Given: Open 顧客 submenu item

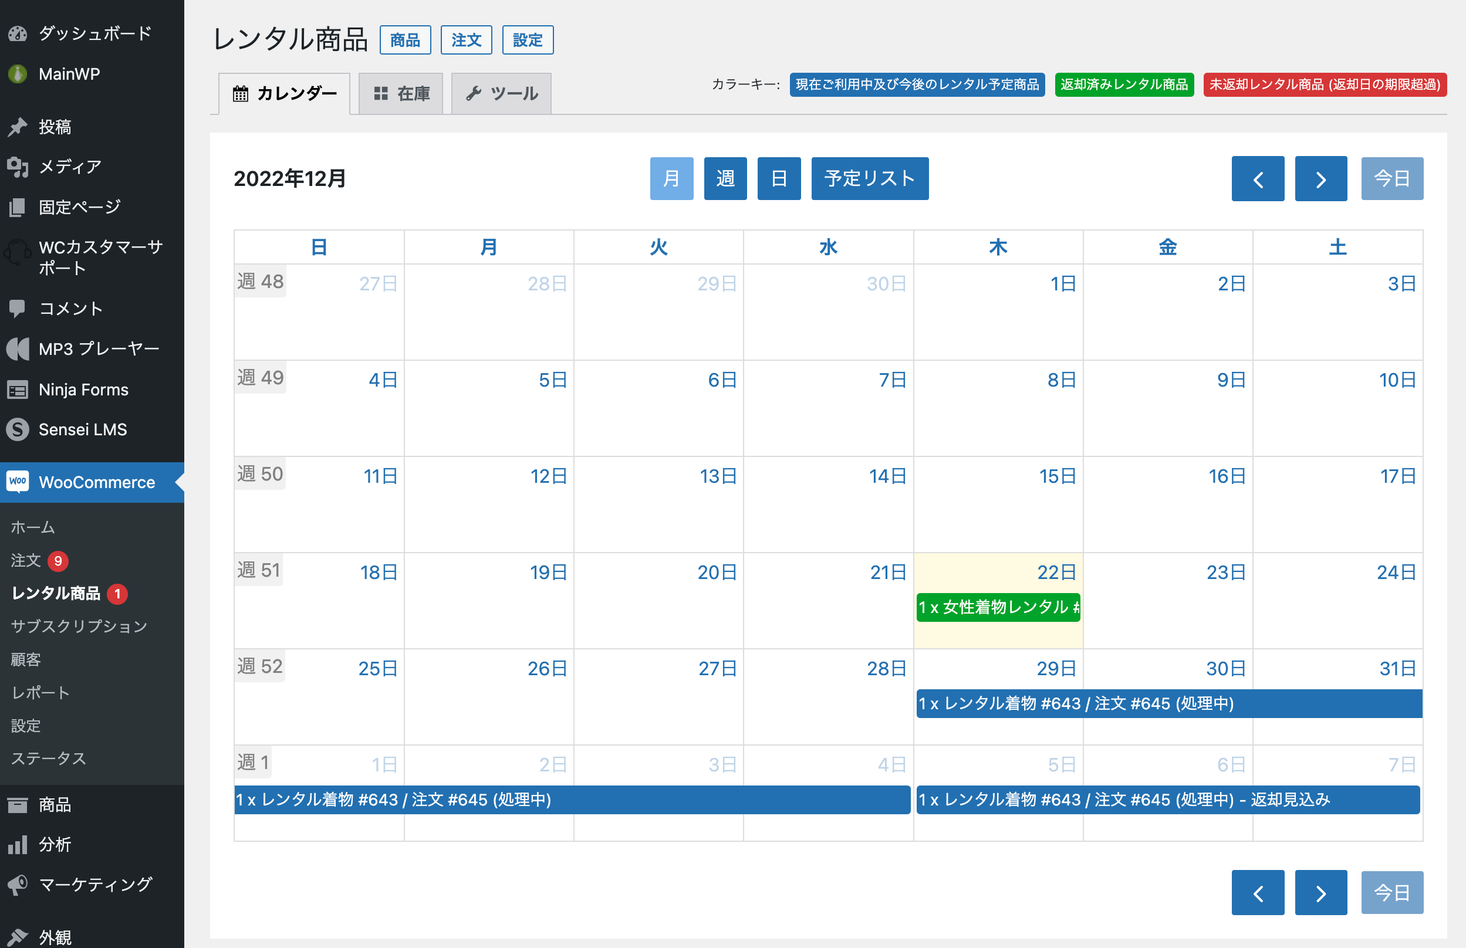Looking at the screenshot, I should (26, 660).
